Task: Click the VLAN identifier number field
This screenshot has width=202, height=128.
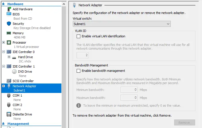Action: click(x=82, y=55)
